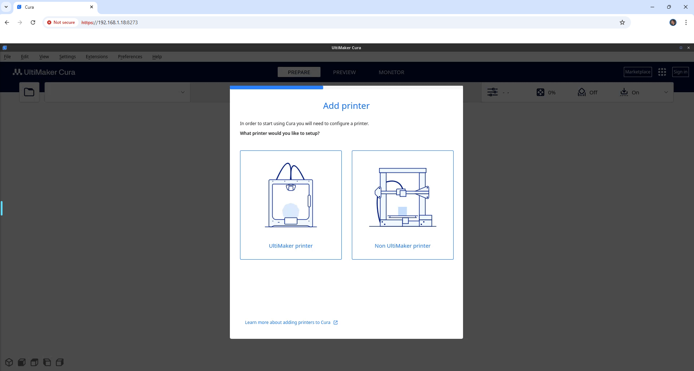Open the Help menu
This screenshot has height=371, width=694.
pyautogui.click(x=157, y=57)
